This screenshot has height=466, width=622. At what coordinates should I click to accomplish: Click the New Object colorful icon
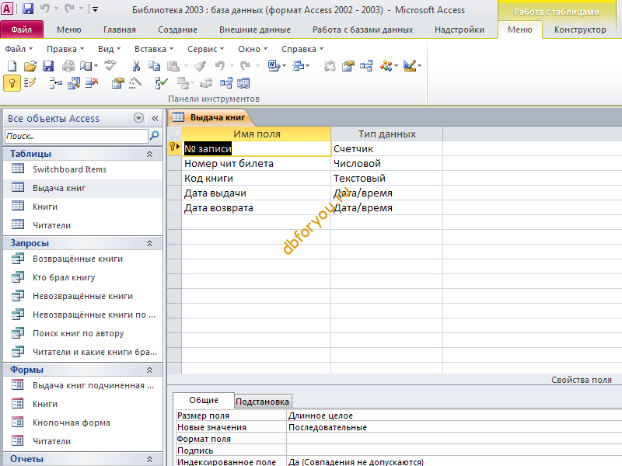point(386,66)
